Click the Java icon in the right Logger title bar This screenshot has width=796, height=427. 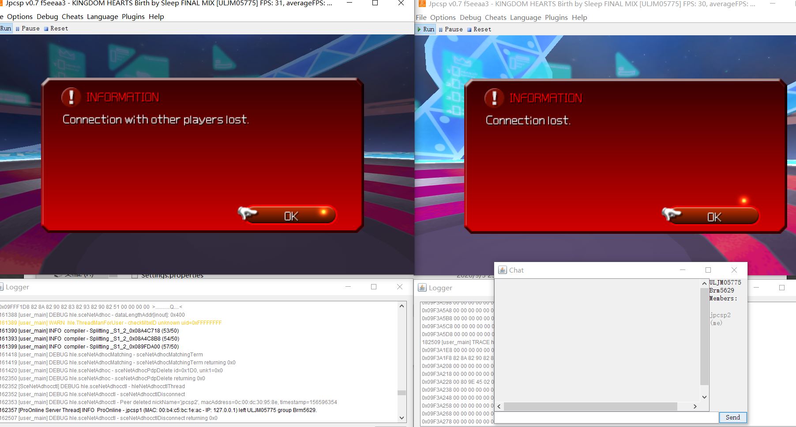click(x=422, y=288)
